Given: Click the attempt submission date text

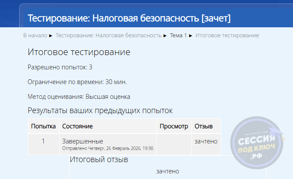Looking at the screenshot, I should point(108,148).
